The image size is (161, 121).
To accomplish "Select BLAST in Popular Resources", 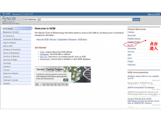I will pyautogui.click(x=130, y=45).
